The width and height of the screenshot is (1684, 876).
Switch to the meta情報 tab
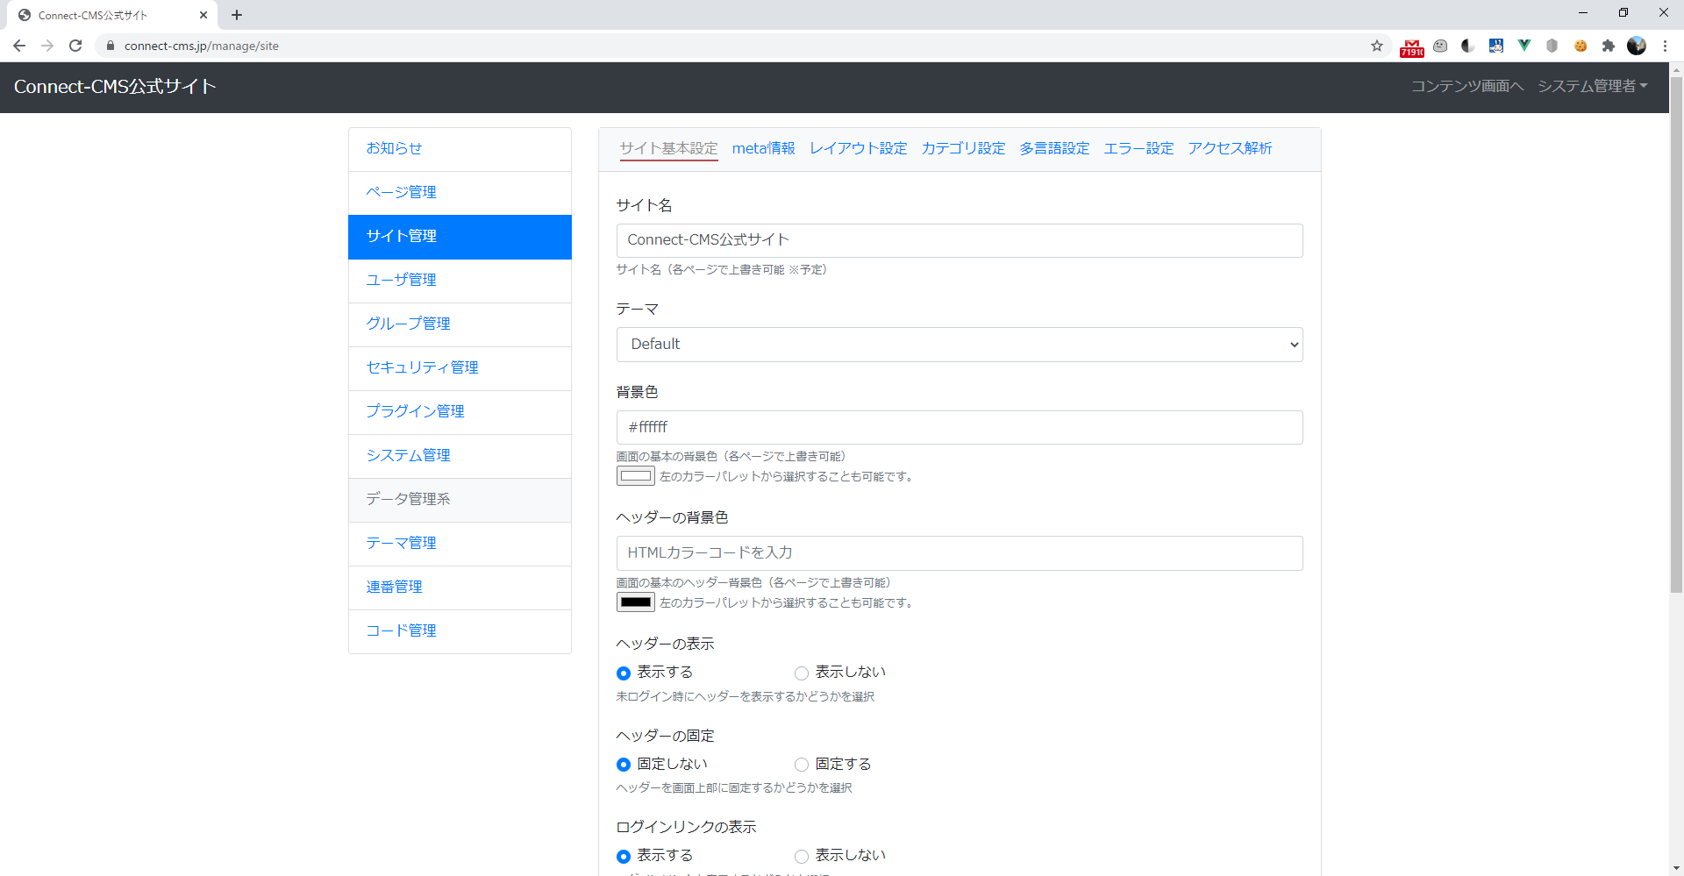click(x=763, y=148)
